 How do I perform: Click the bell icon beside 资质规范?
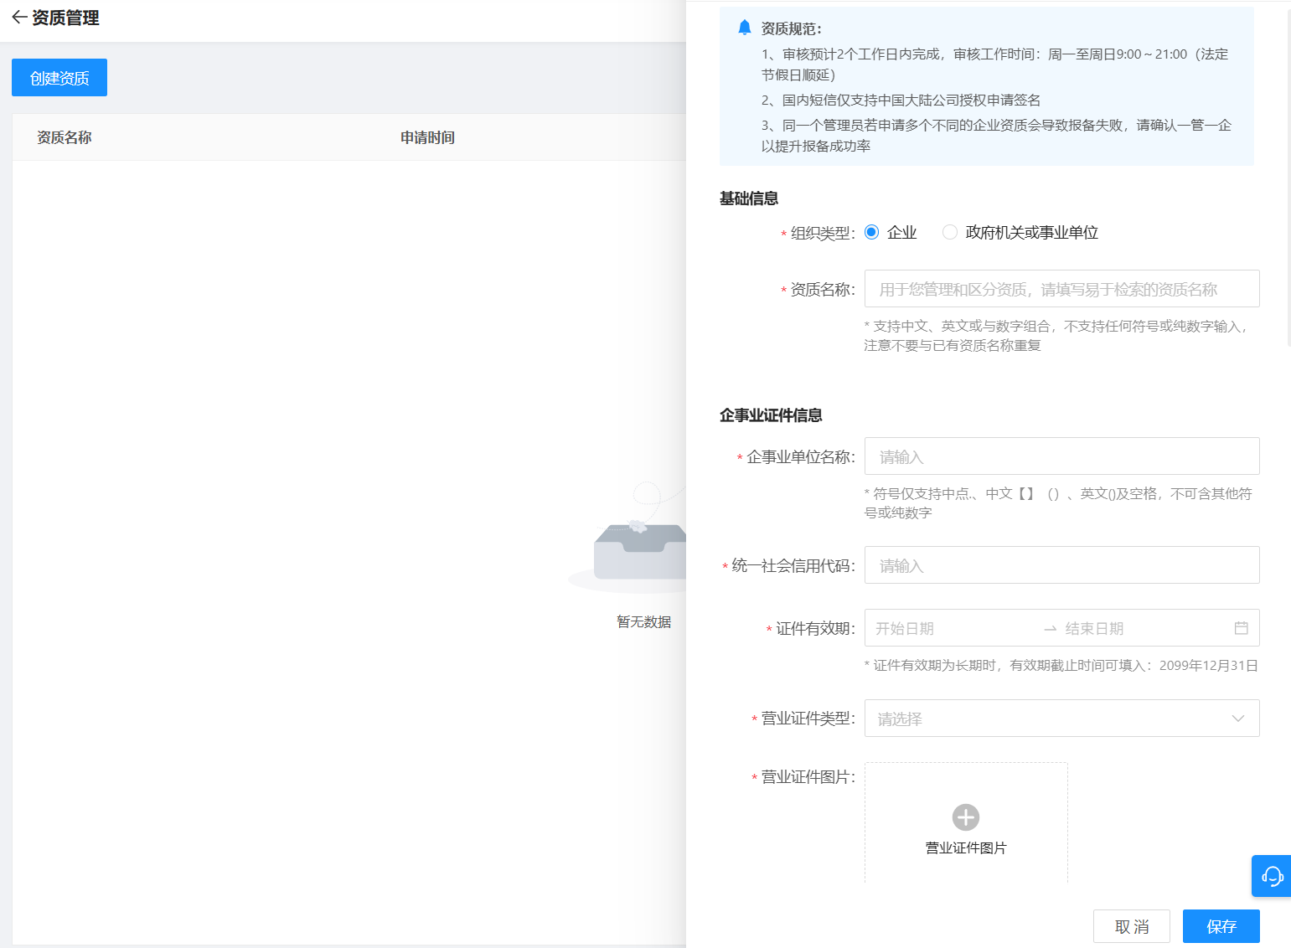point(744,28)
